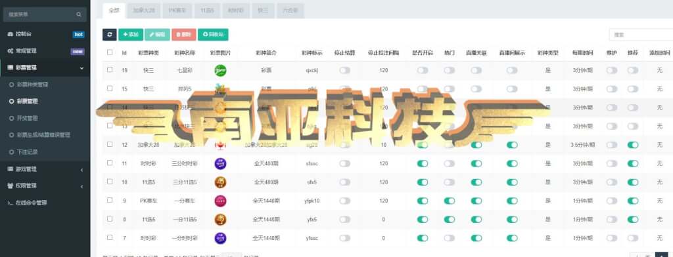Image resolution: width=673 pixels, height=257 pixels.
Task: Switch to the PK赛车 tab
Action: click(x=177, y=10)
